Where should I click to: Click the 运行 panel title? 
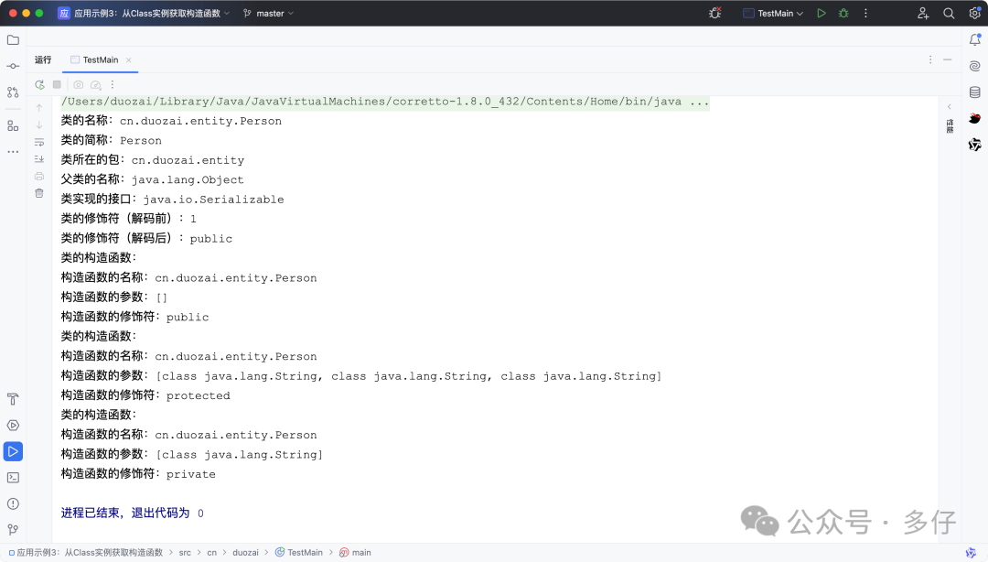[43, 59]
